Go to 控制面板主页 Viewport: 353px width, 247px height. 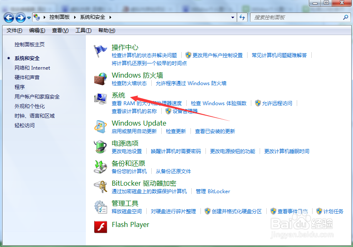(30, 44)
